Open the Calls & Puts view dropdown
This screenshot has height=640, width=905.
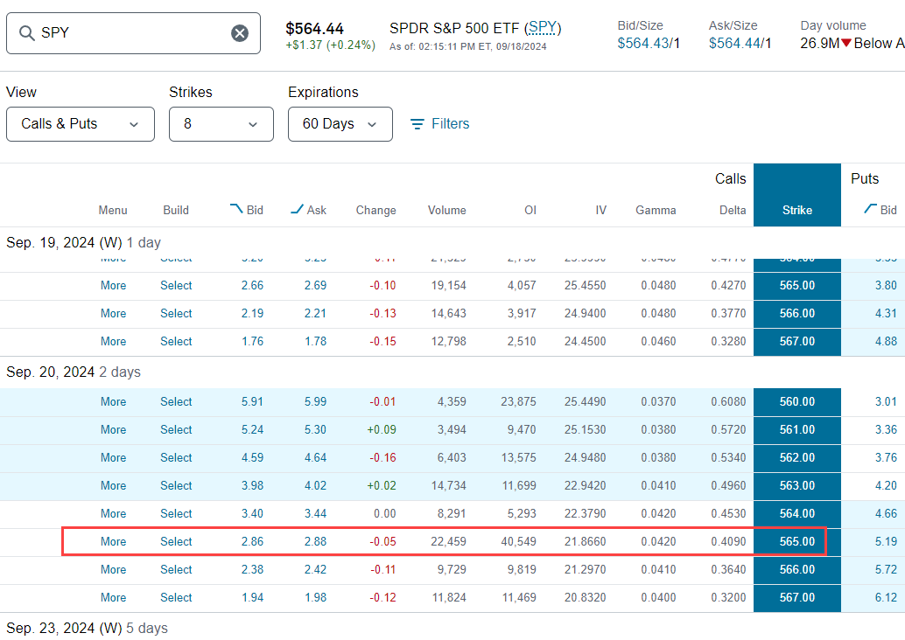tap(81, 124)
